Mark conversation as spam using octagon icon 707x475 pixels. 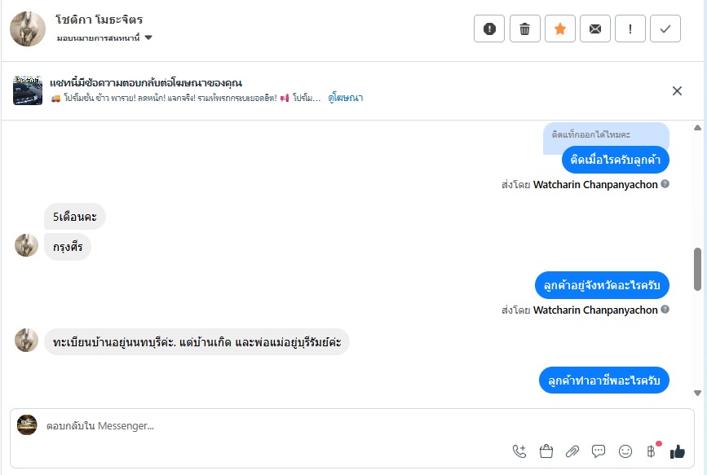(x=489, y=29)
